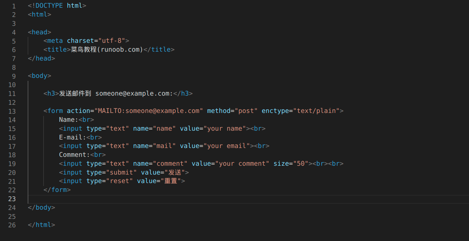Click the someone@example.com text inside the h3
Screen dimensions: 469x241
click(134, 93)
